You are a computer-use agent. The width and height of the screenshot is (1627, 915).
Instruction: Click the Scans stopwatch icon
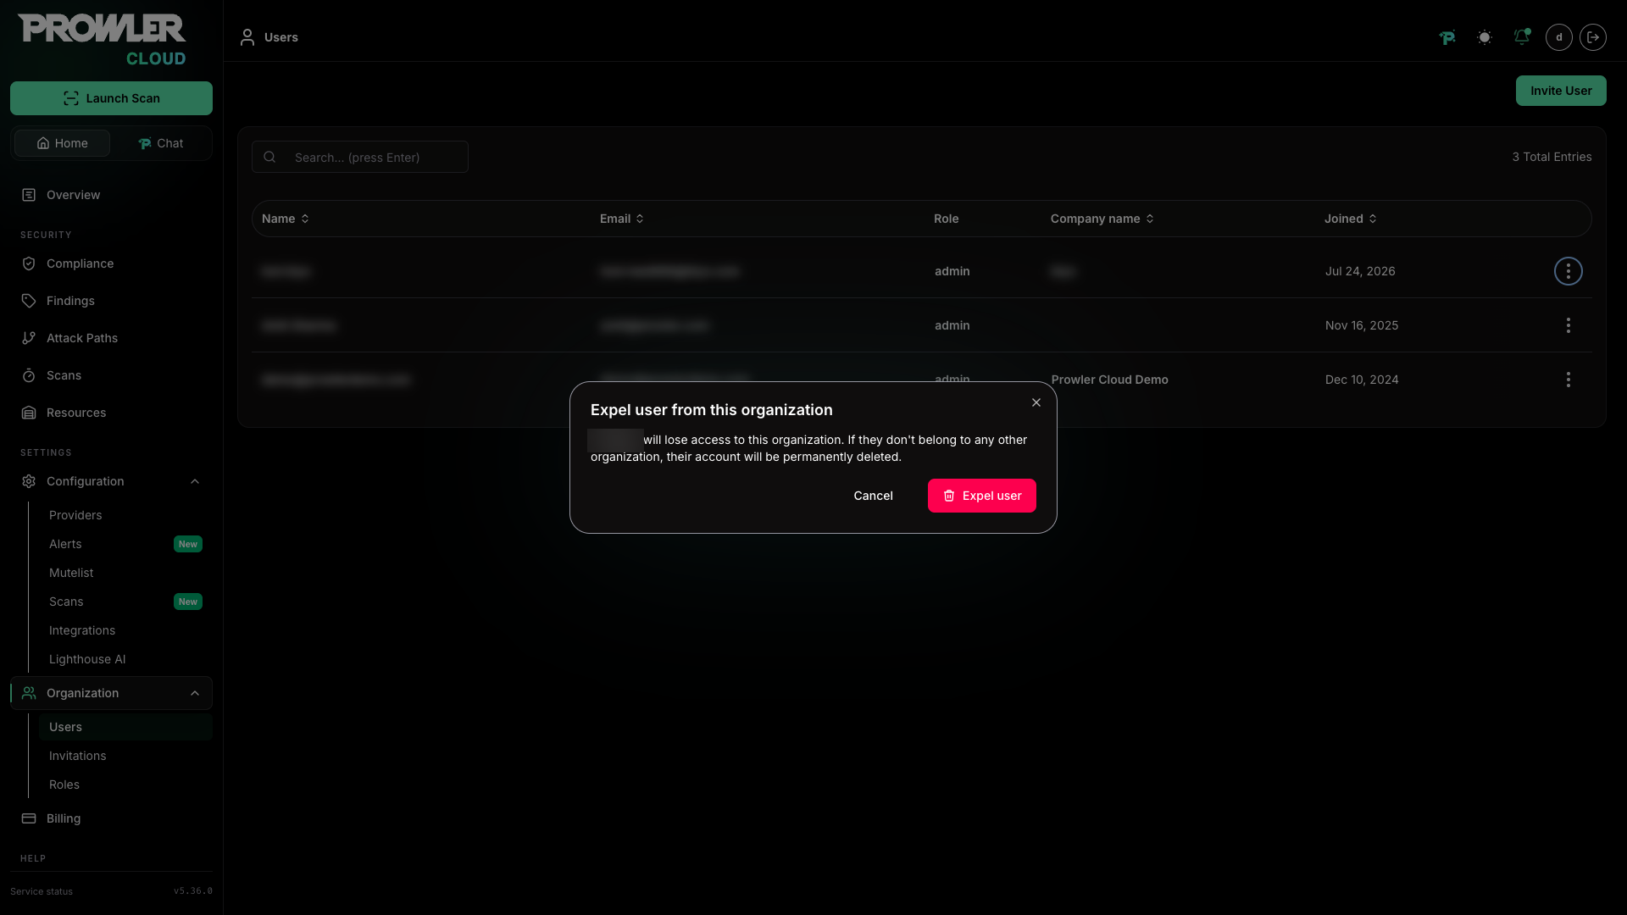29,375
